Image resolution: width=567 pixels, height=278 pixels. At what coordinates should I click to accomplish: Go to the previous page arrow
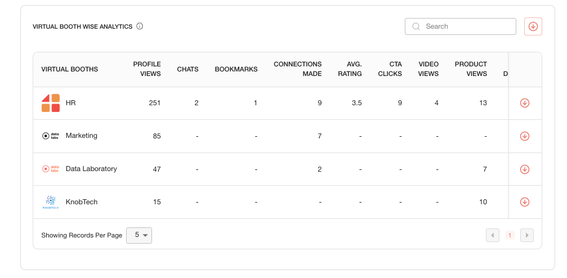click(493, 235)
